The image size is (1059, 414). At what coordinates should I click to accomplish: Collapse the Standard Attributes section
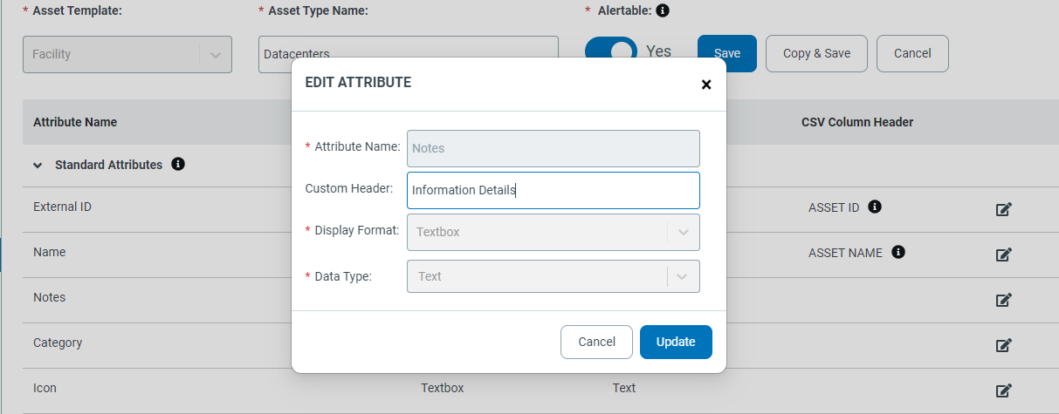[x=38, y=165]
